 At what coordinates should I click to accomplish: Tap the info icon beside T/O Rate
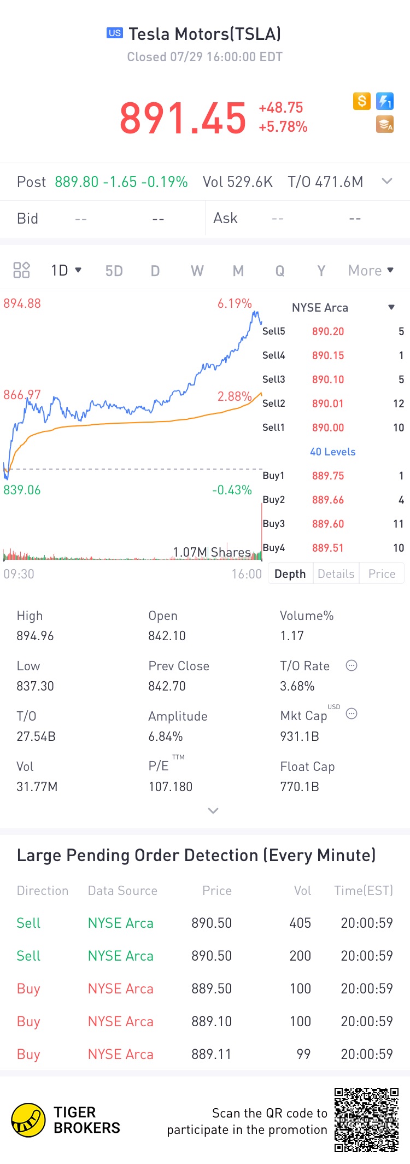352,665
